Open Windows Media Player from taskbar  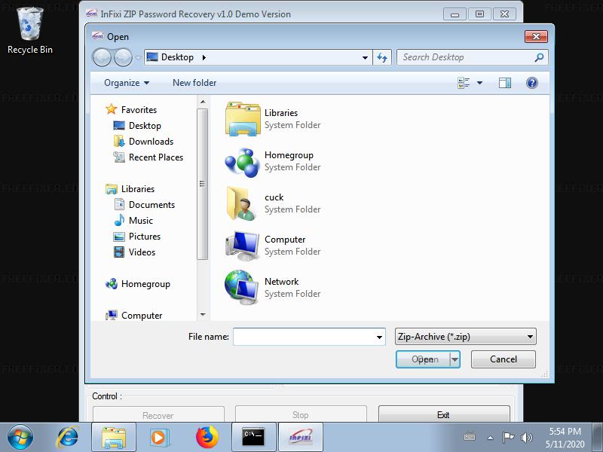tap(159, 438)
